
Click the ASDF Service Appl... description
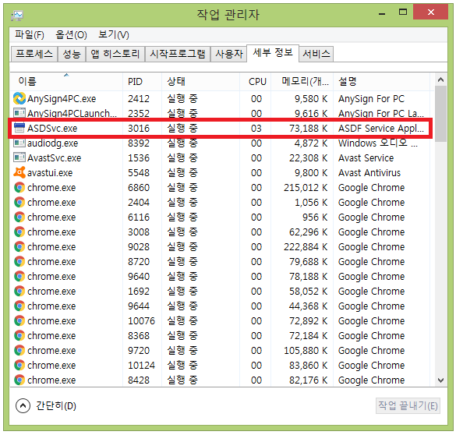381,128
